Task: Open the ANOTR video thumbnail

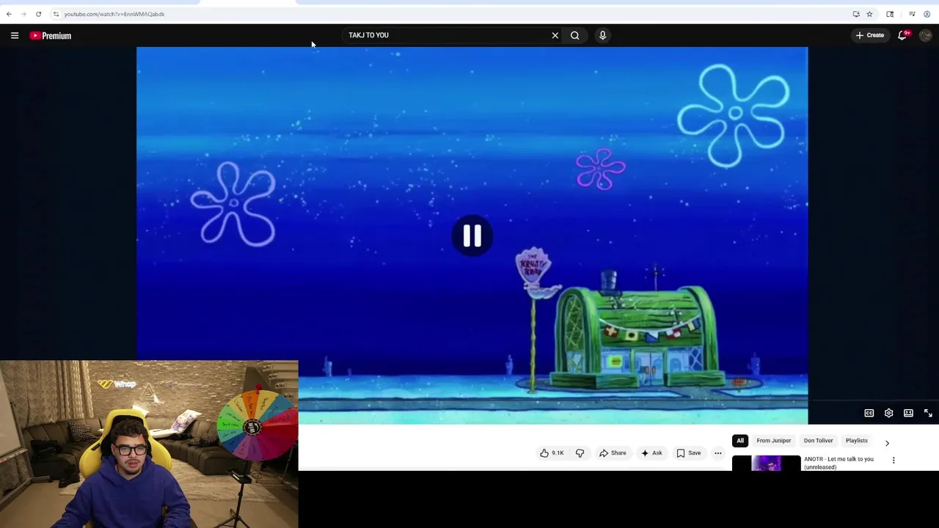Action: click(767, 463)
